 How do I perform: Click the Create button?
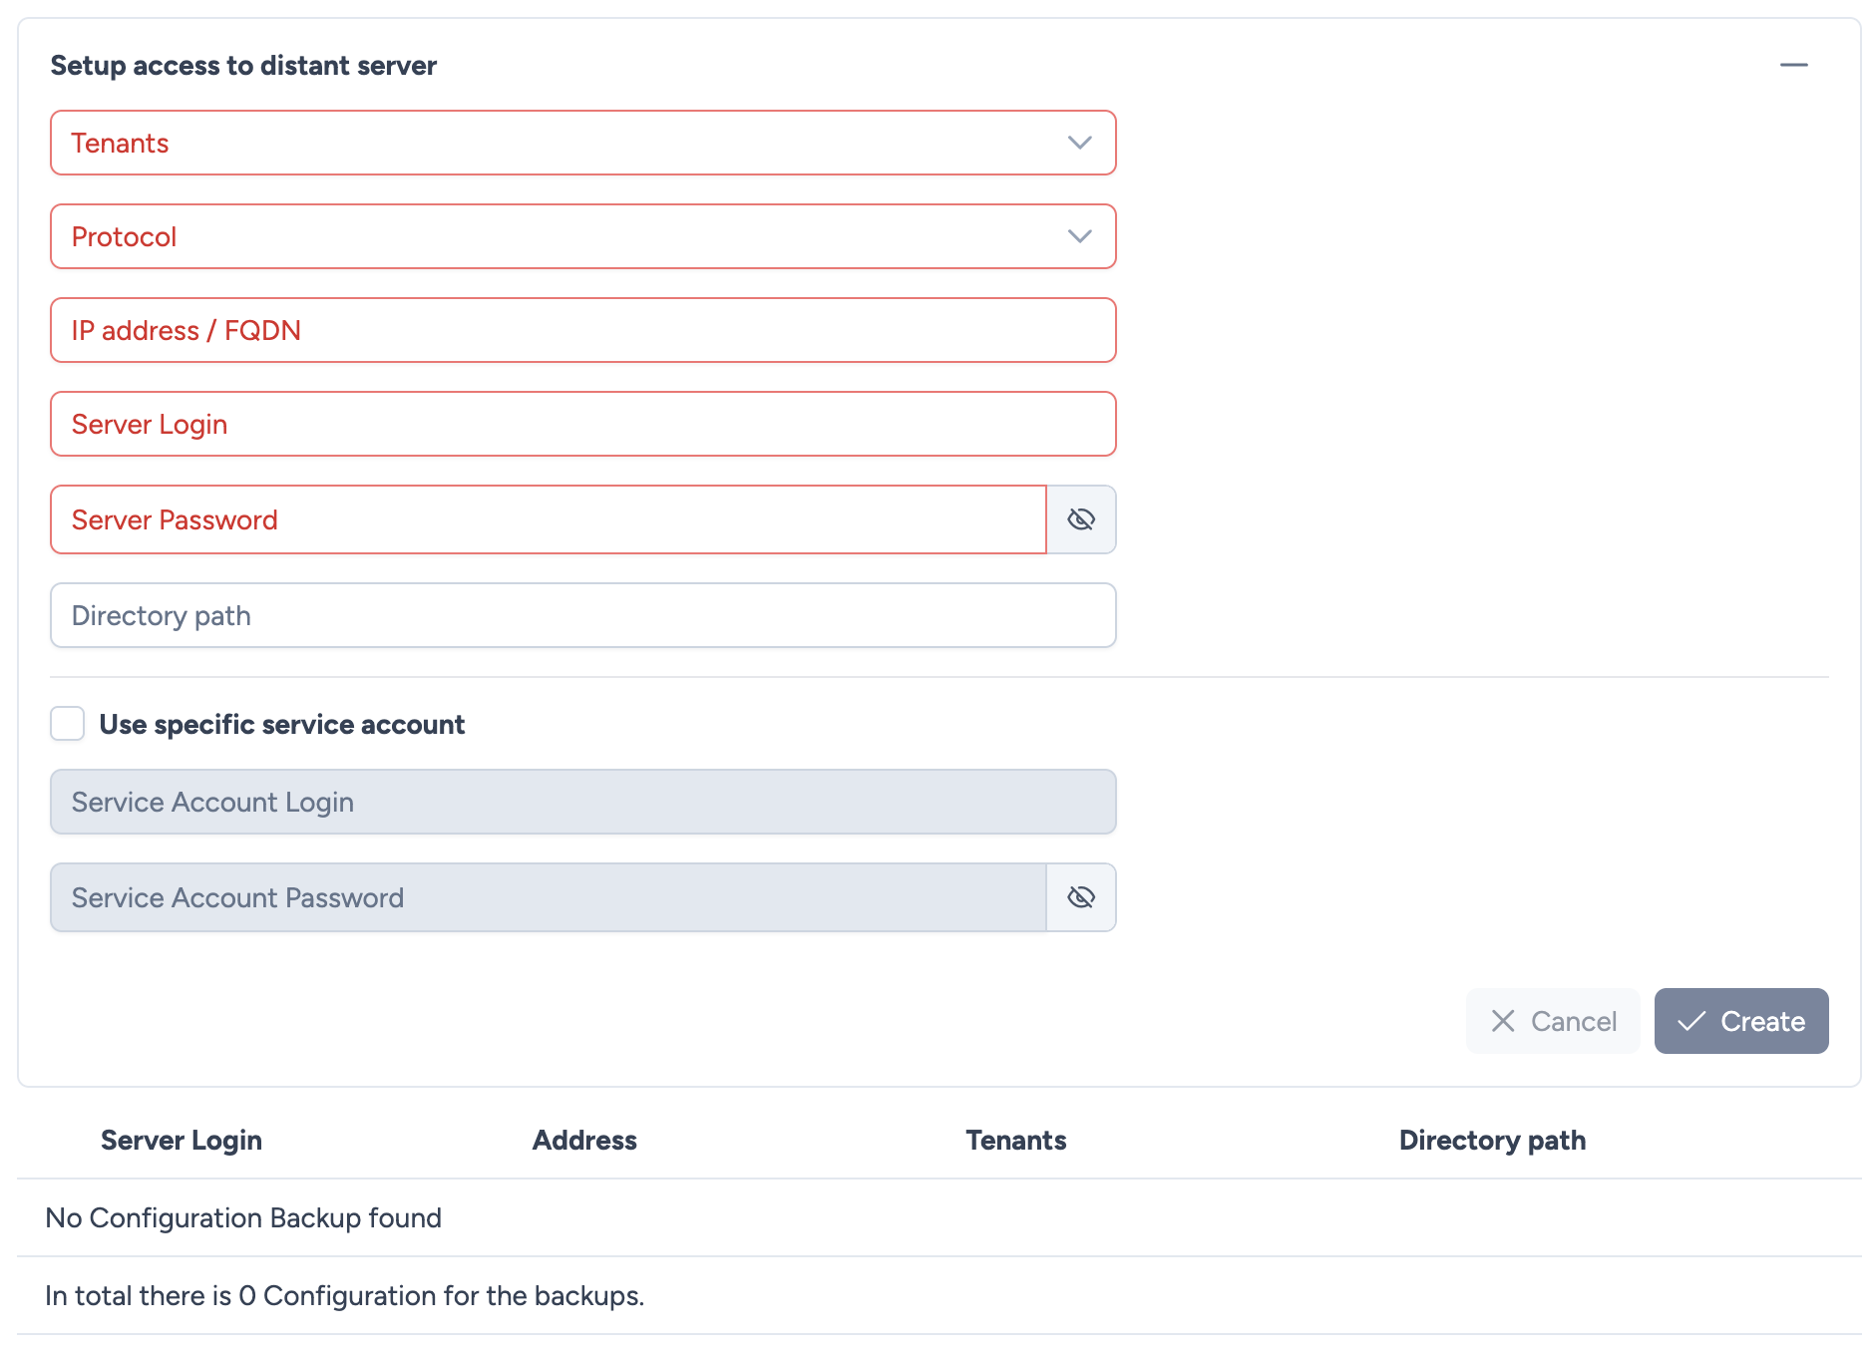click(1740, 1021)
